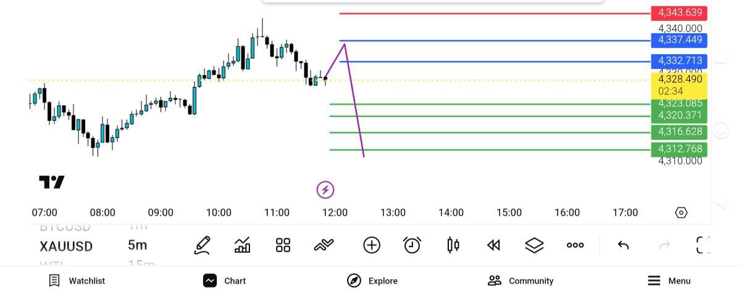
Task: Tap the compare symbols wave icon
Action: tap(323, 245)
